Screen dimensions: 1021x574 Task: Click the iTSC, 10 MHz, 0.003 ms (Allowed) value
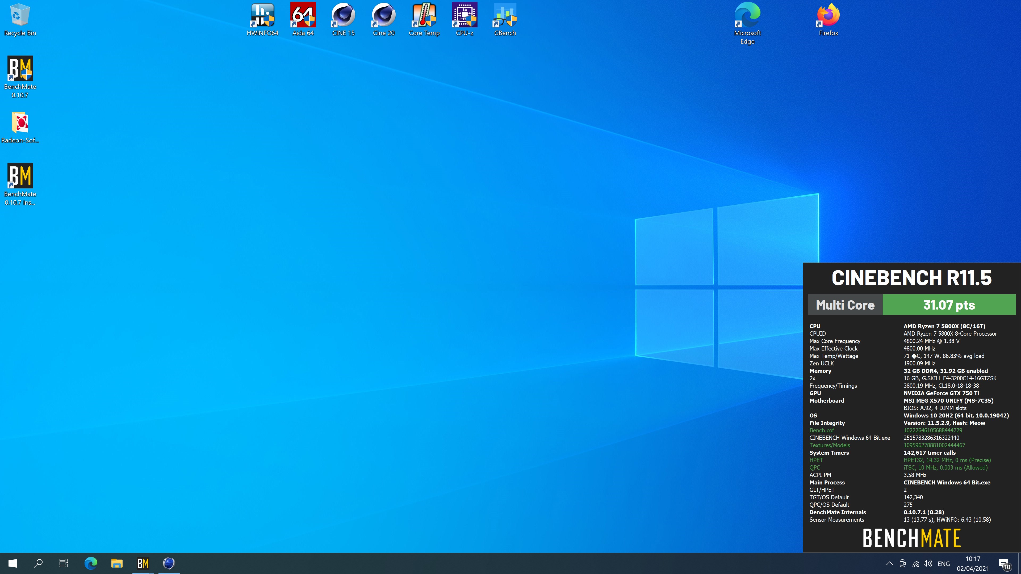coord(945,467)
